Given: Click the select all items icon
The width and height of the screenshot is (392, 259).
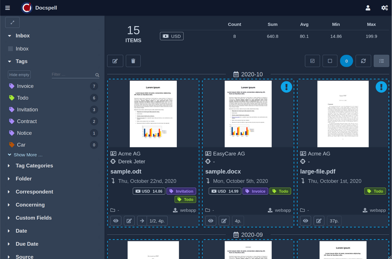Looking at the screenshot, I should pos(312,61).
